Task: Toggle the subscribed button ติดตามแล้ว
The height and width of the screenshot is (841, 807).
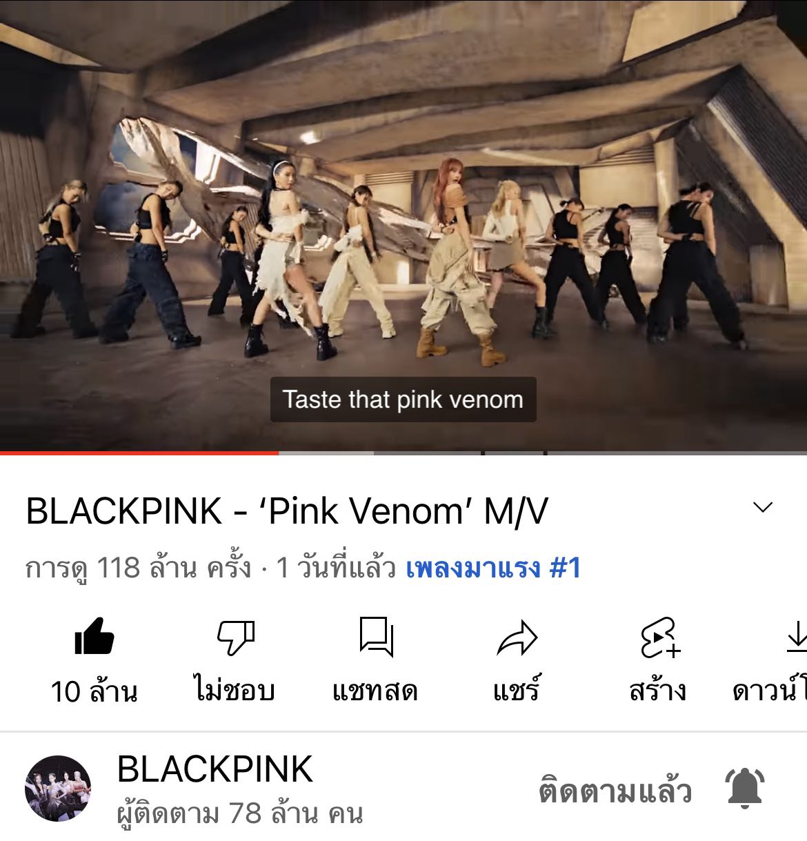Action: coord(615,791)
